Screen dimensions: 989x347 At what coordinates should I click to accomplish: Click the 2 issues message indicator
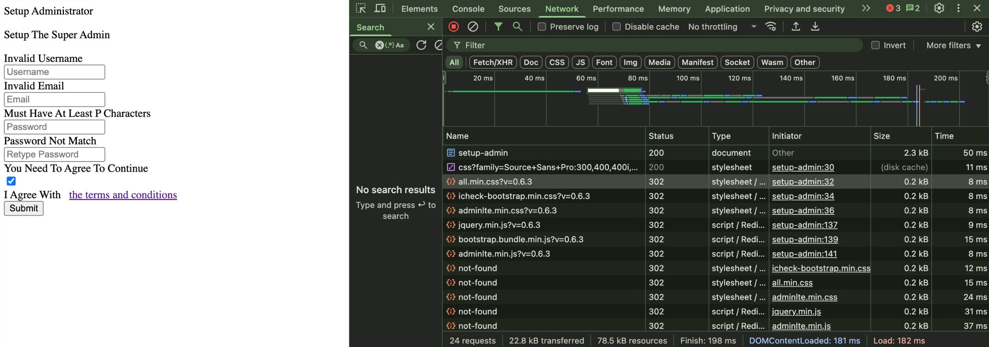coord(913,8)
